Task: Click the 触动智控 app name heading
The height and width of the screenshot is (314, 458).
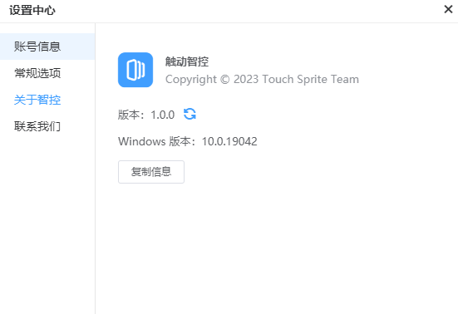Action: point(187,61)
